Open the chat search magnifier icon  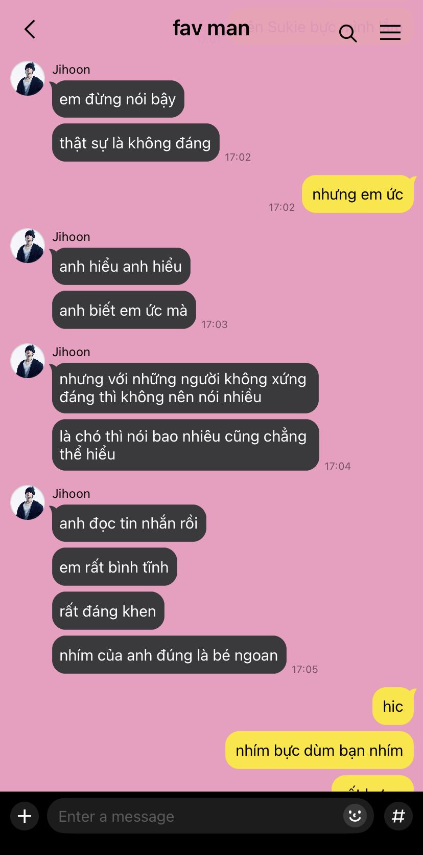pyautogui.click(x=348, y=33)
